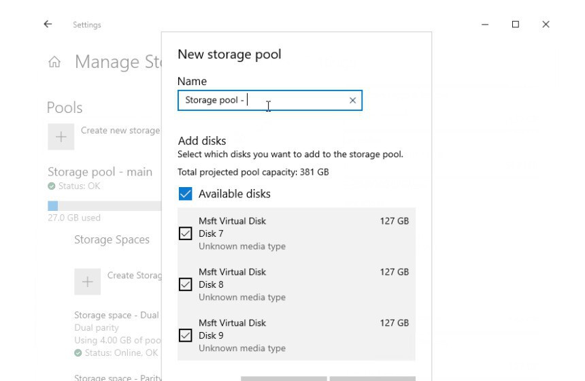
Task: Click the green Status OK icon
Action: (x=51, y=186)
